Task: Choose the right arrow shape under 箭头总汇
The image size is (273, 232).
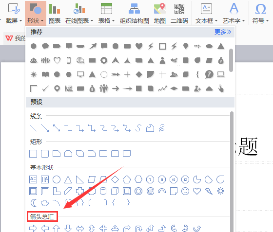Action: click(x=33, y=228)
